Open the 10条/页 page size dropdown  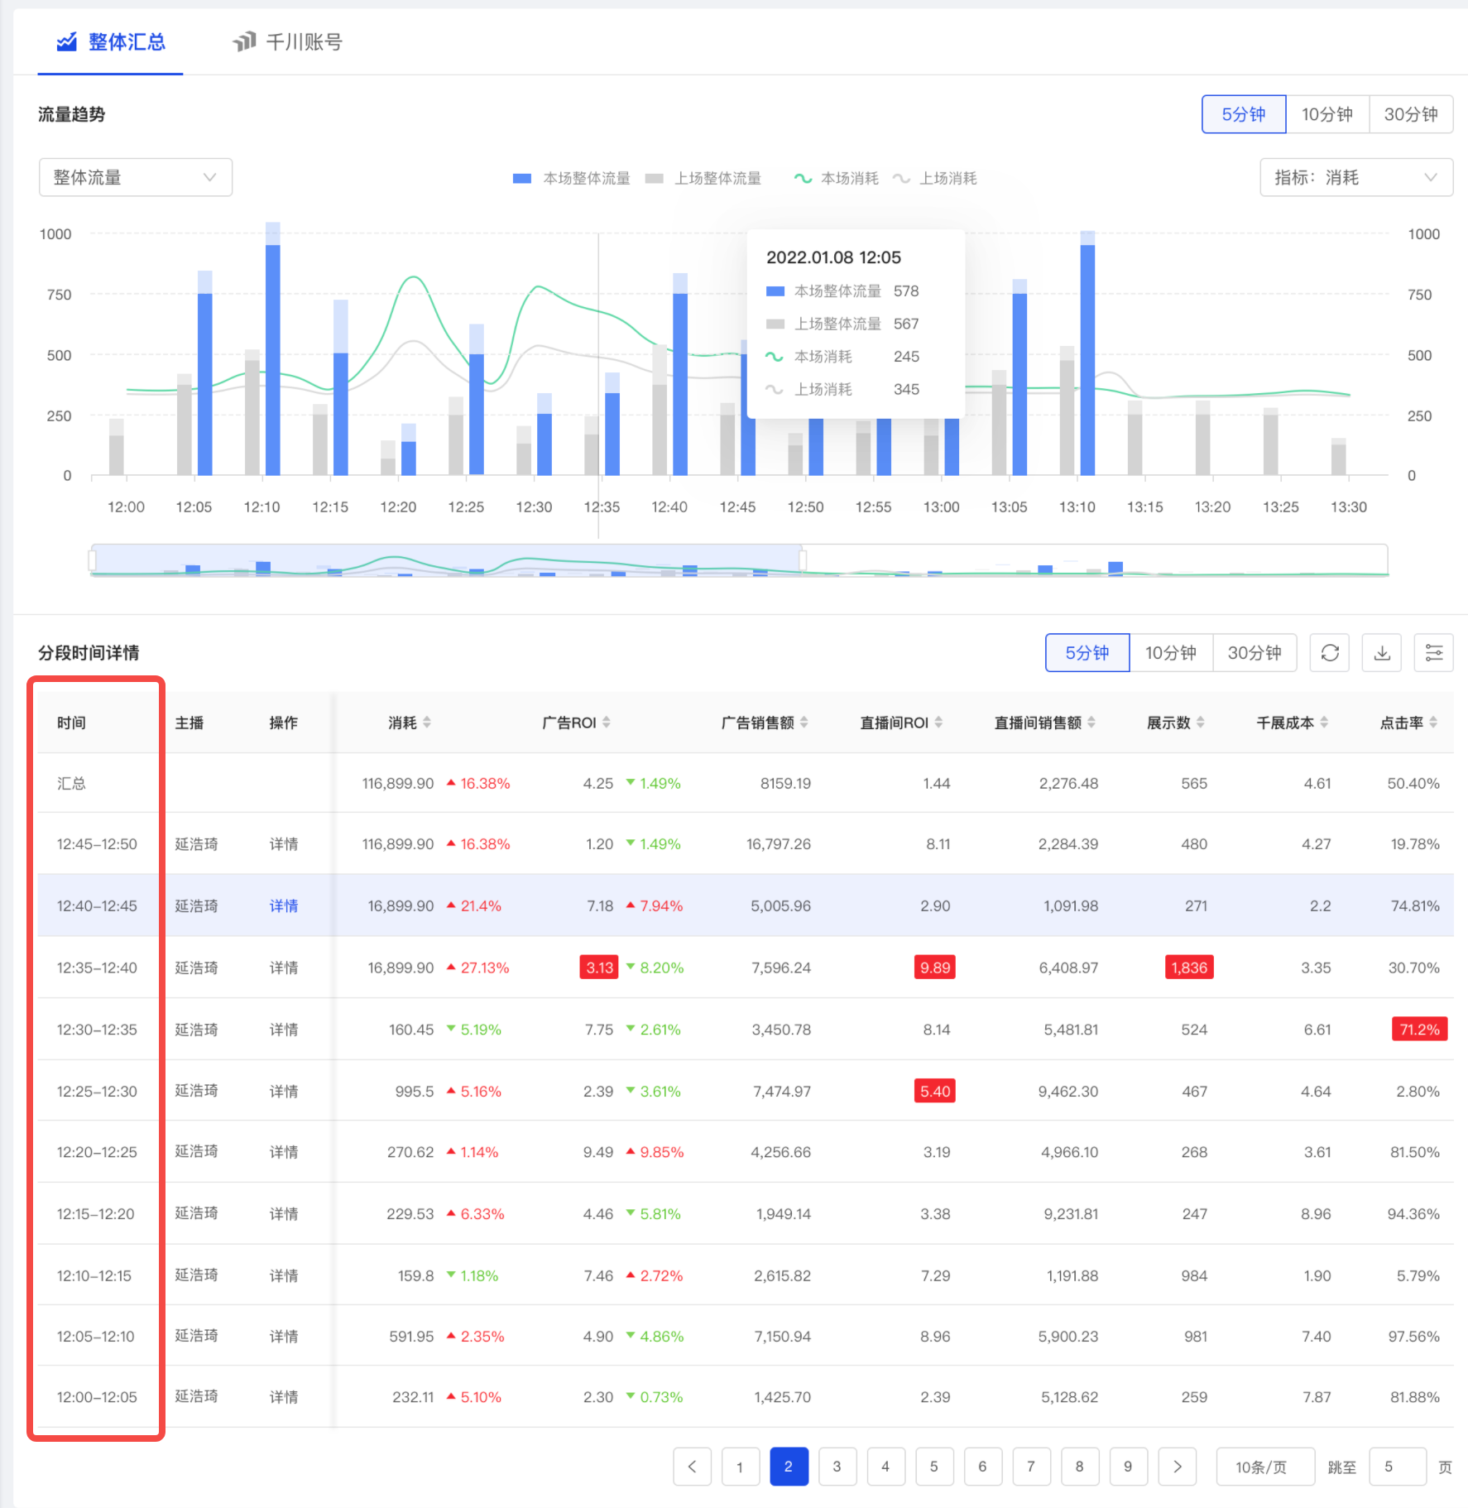pos(1265,1466)
